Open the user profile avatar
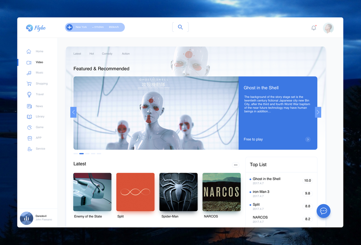The height and width of the screenshot is (245, 361). point(328,28)
